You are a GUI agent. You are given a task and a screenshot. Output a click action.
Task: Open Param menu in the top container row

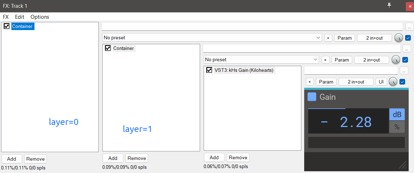345,38
